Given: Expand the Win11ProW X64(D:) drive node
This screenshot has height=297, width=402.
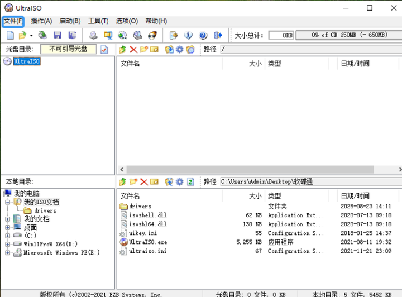Looking at the screenshot, I should click(7, 244).
